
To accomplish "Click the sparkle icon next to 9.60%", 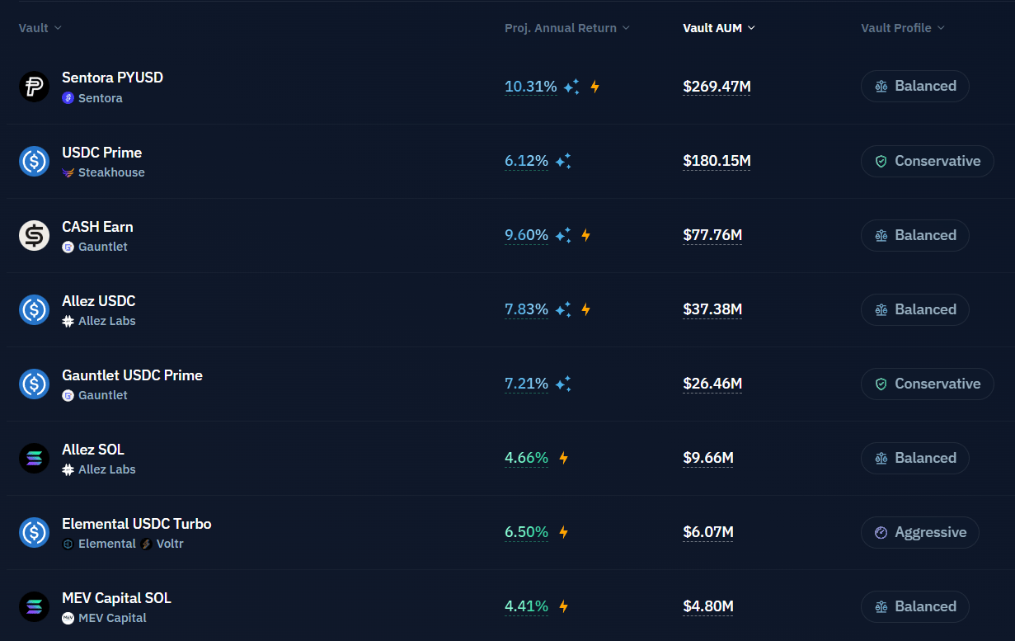I will click(563, 235).
